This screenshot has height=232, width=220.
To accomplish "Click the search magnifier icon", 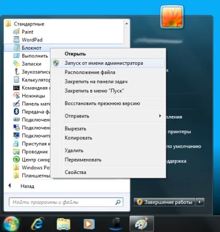I will pos(118,202).
